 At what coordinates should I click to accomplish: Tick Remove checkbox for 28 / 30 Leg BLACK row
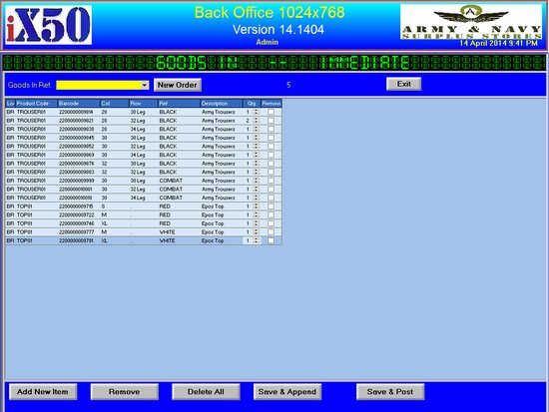(271, 112)
